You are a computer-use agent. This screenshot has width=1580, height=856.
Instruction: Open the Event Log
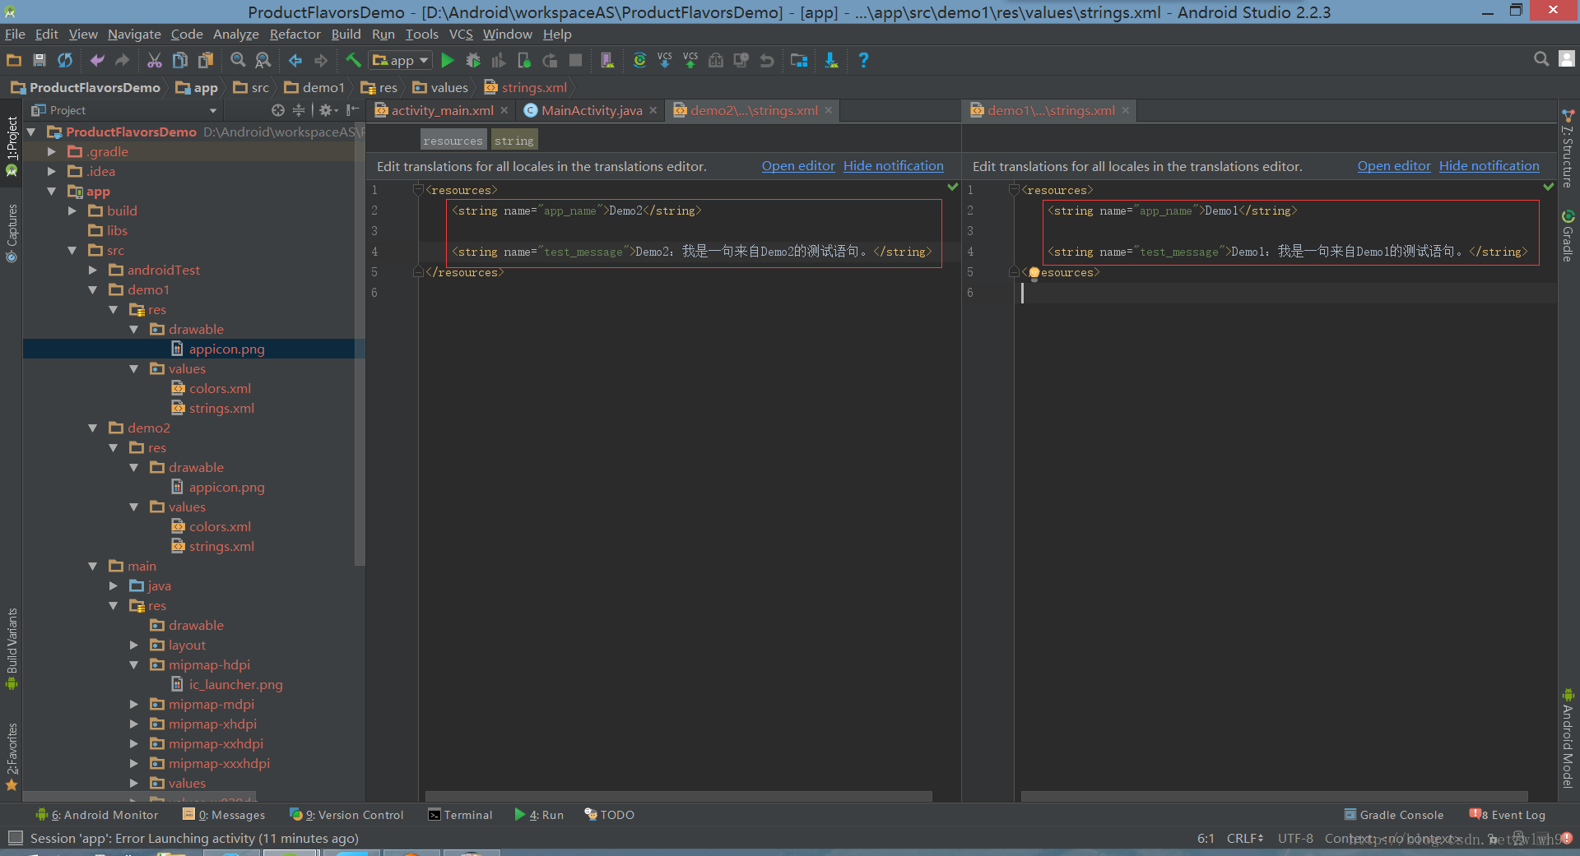(x=1508, y=815)
